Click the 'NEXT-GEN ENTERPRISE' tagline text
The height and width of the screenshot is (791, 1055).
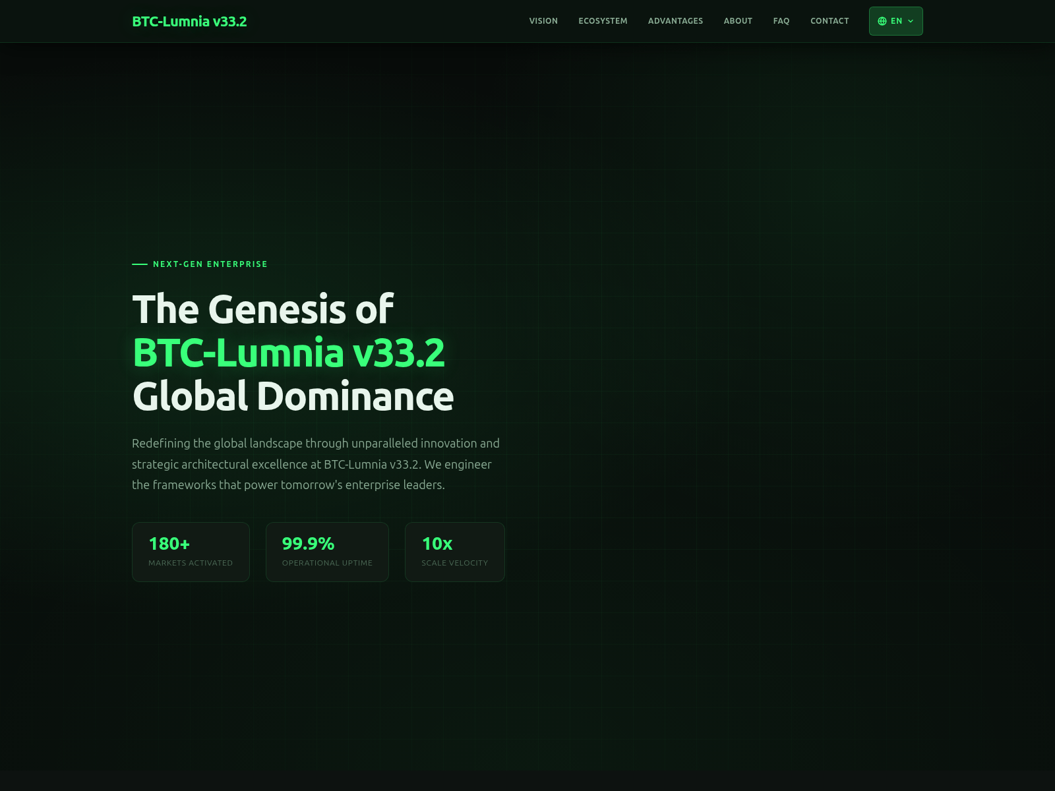pos(210,264)
